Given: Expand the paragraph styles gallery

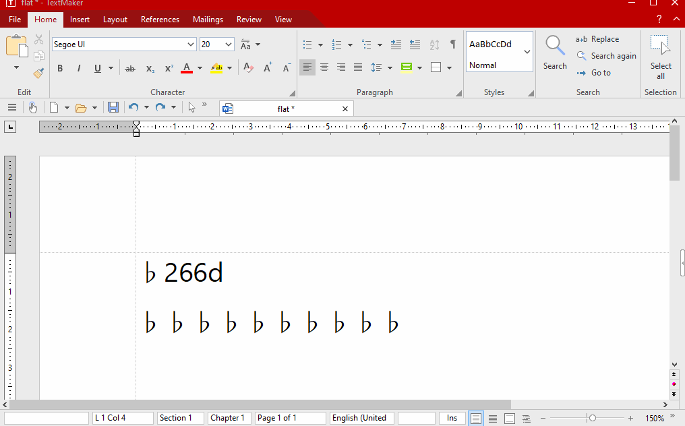Looking at the screenshot, I should click(527, 52).
